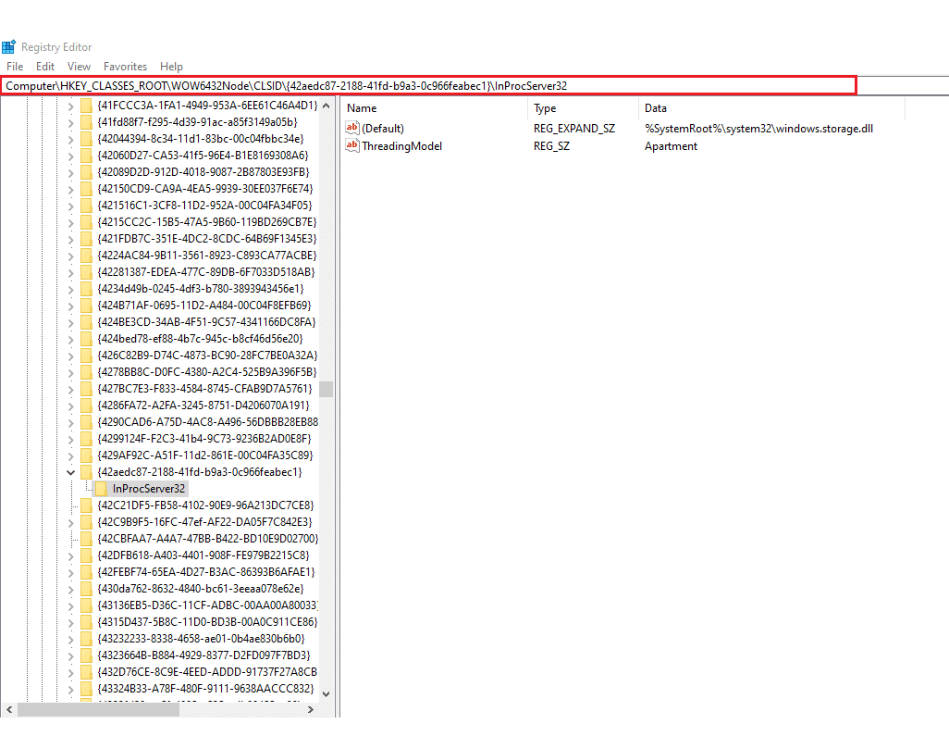The width and height of the screenshot is (949, 736).
Task: Open the View menu
Action: pyautogui.click(x=79, y=67)
